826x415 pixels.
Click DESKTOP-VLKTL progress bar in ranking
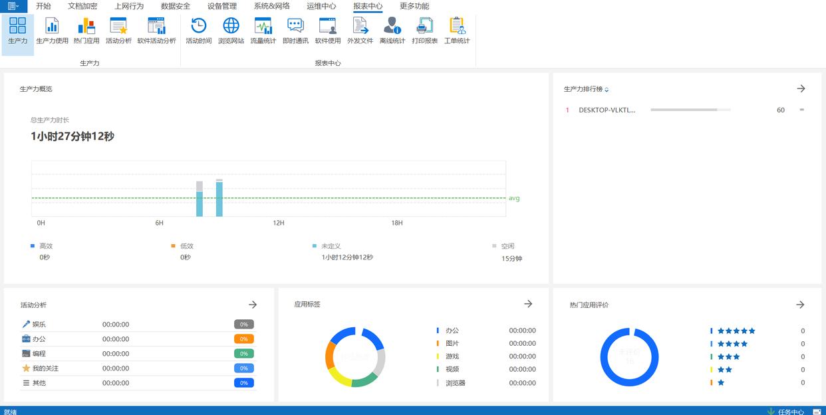point(690,110)
